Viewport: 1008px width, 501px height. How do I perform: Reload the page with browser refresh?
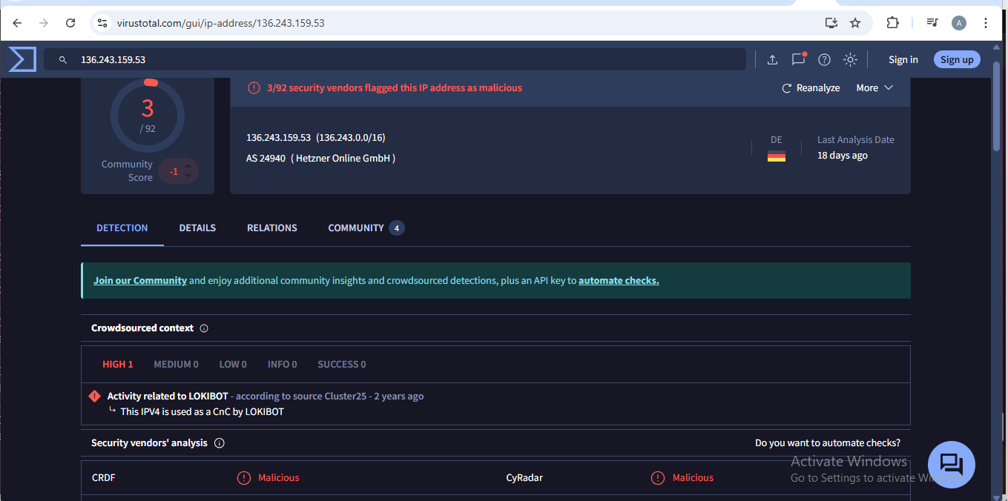click(x=70, y=23)
